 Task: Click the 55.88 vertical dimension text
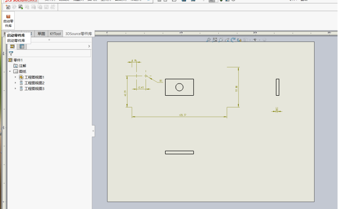[x=236, y=88]
